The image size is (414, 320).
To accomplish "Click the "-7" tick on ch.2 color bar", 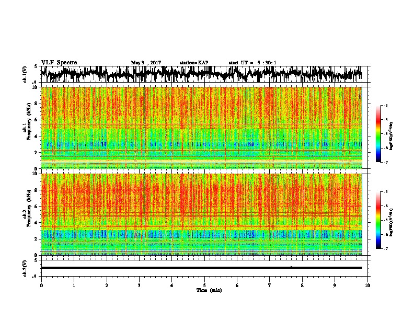I will [x=385, y=248].
